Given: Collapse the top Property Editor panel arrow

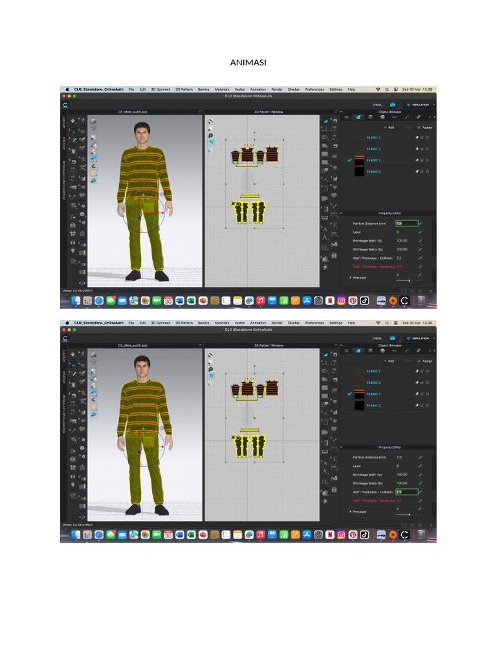Looking at the screenshot, I should pyautogui.click(x=342, y=212).
